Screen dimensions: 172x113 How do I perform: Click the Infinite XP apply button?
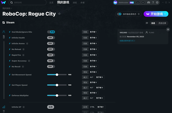pos(50,107)
